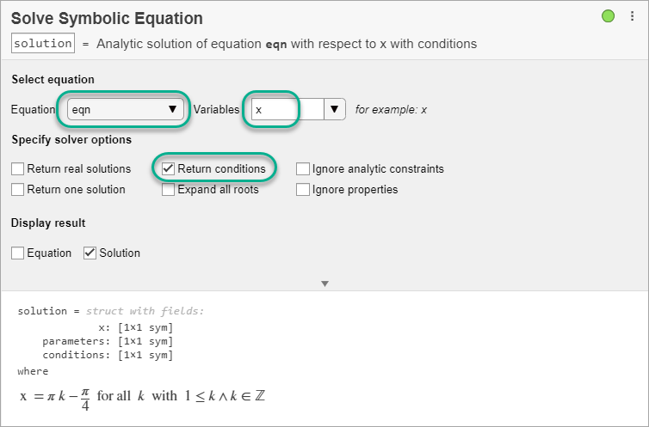
Task: Check the Expand all roots option
Action: tap(169, 190)
